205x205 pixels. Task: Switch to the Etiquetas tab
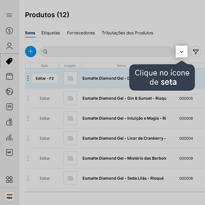(x=51, y=33)
